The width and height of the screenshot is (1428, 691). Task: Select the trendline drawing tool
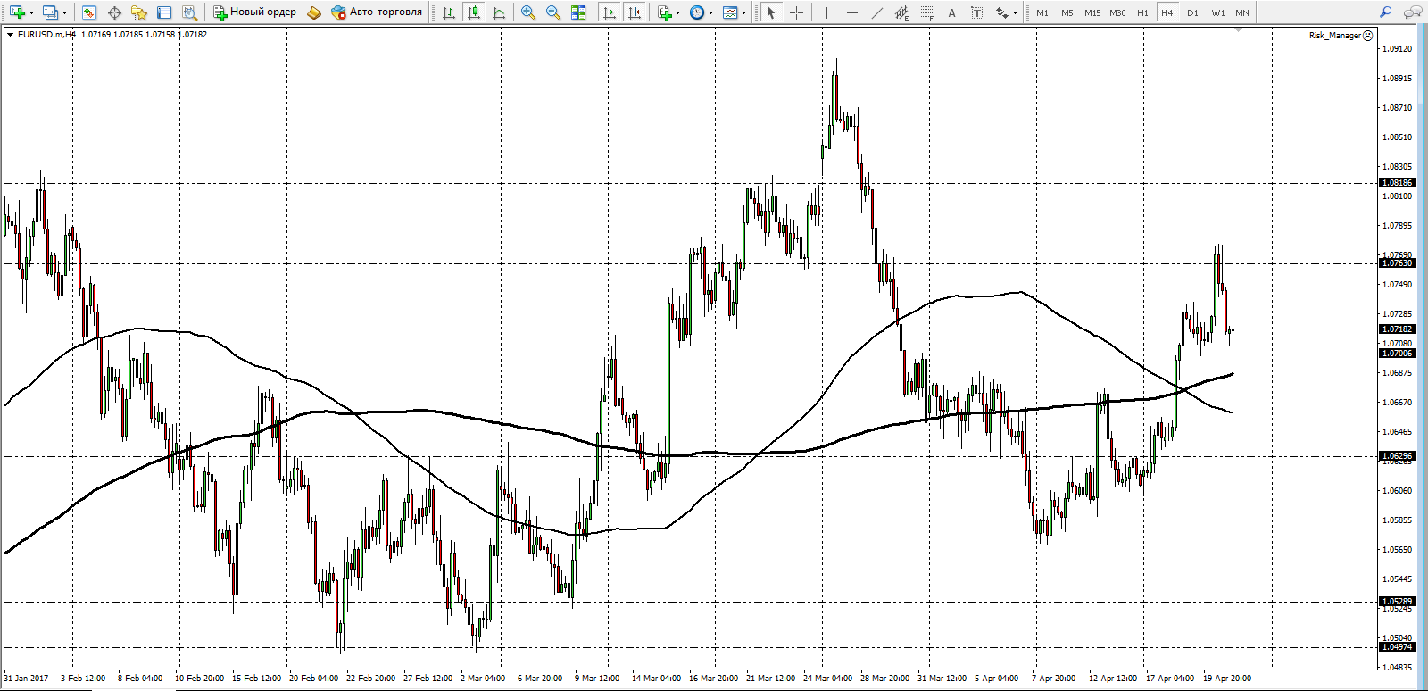(876, 12)
